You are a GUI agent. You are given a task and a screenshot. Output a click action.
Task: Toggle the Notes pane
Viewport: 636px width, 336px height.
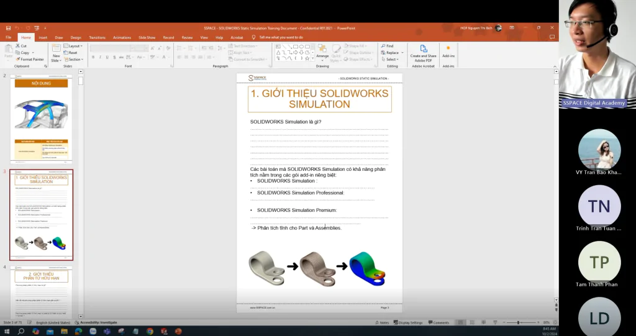(x=382, y=322)
